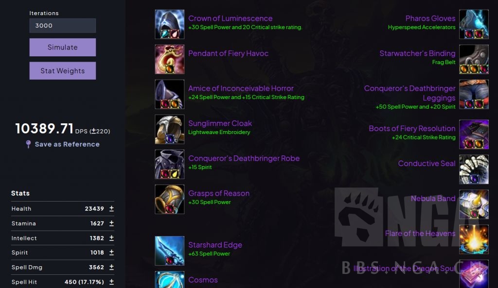This screenshot has width=498, height=288.
Task: Open the Starwatcher's Binding belt icon
Action: pos(474,59)
